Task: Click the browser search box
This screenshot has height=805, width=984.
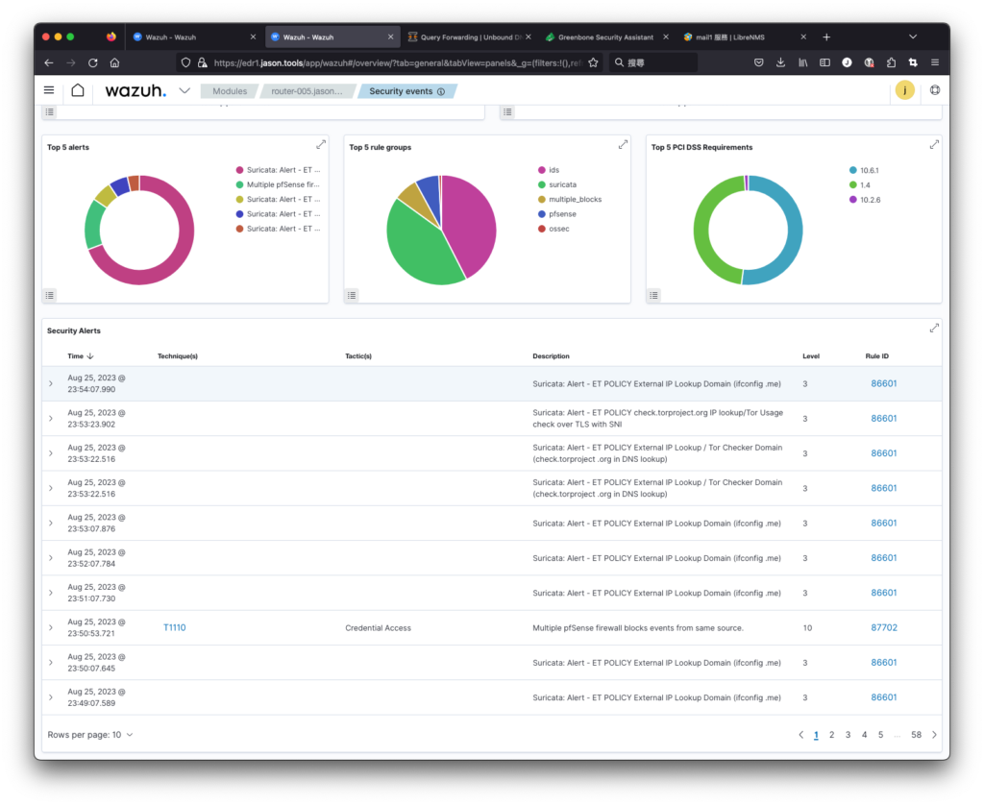Action: (x=652, y=62)
